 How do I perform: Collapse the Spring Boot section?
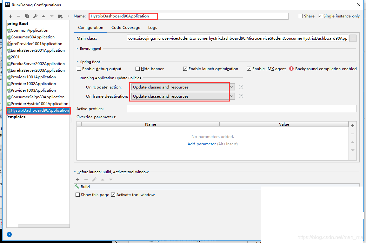pos(78,62)
